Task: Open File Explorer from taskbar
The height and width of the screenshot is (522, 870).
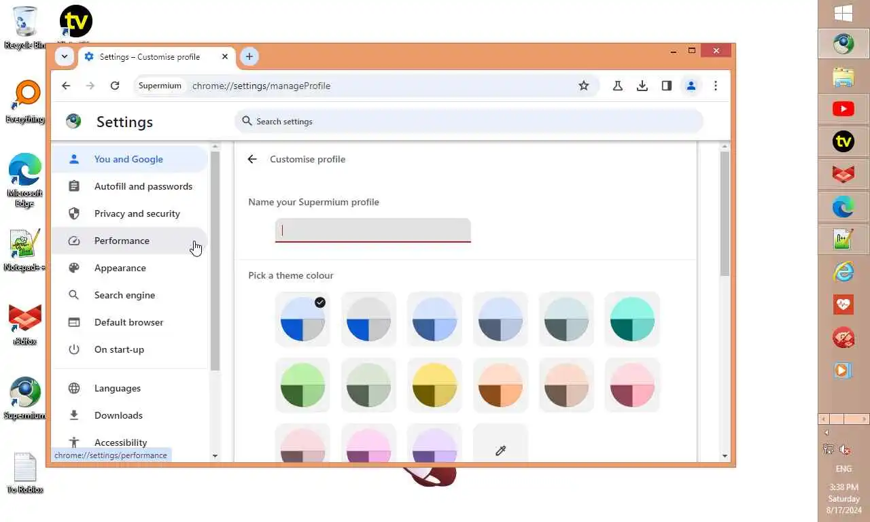Action: pos(843,77)
